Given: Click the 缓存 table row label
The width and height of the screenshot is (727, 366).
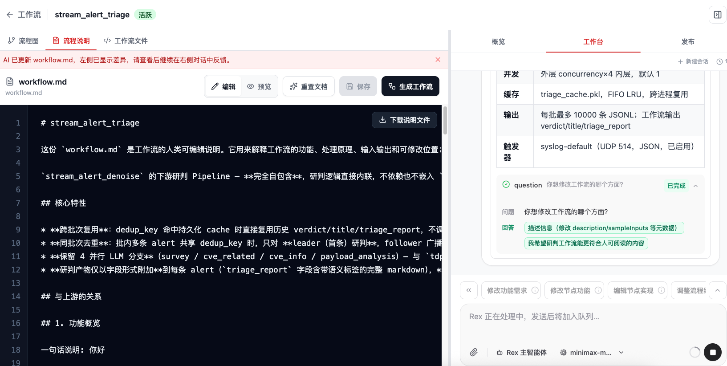Looking at the screenshot, I should coord(511,94).
